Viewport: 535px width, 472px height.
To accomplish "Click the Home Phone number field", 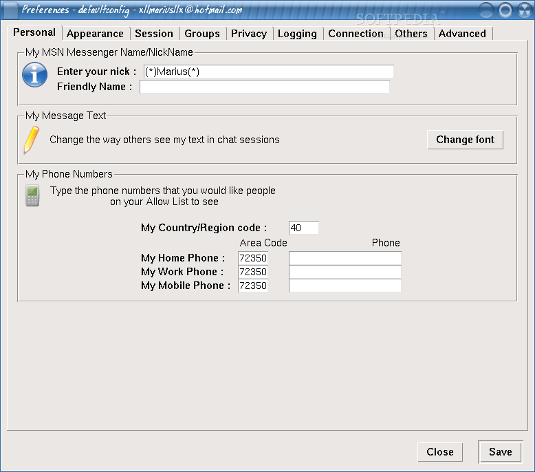I will [345, 258].
